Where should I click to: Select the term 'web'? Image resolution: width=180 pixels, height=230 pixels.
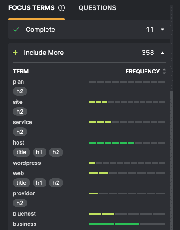click(x=18, y=173)
